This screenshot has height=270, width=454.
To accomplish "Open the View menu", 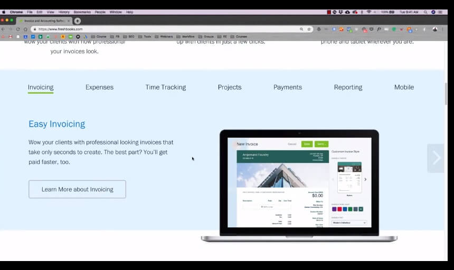I will 50,12.
